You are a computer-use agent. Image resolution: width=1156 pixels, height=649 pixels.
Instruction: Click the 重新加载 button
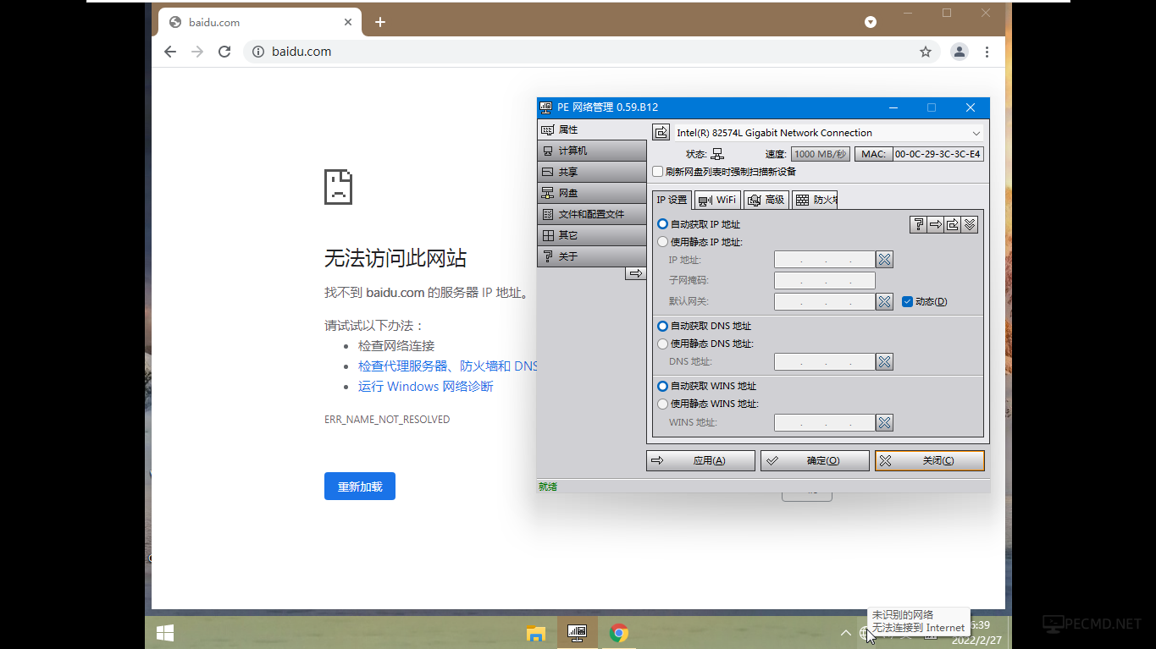pos(360,487)
